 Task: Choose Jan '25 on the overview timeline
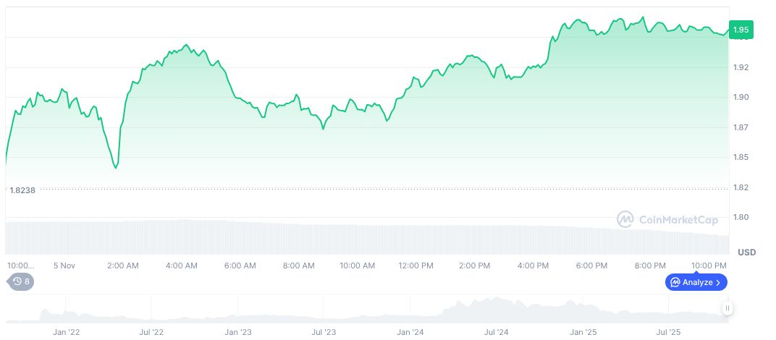coord(582,332)
